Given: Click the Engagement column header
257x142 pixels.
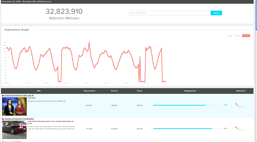Looking at the screenshot, I should tap(190, 91).
